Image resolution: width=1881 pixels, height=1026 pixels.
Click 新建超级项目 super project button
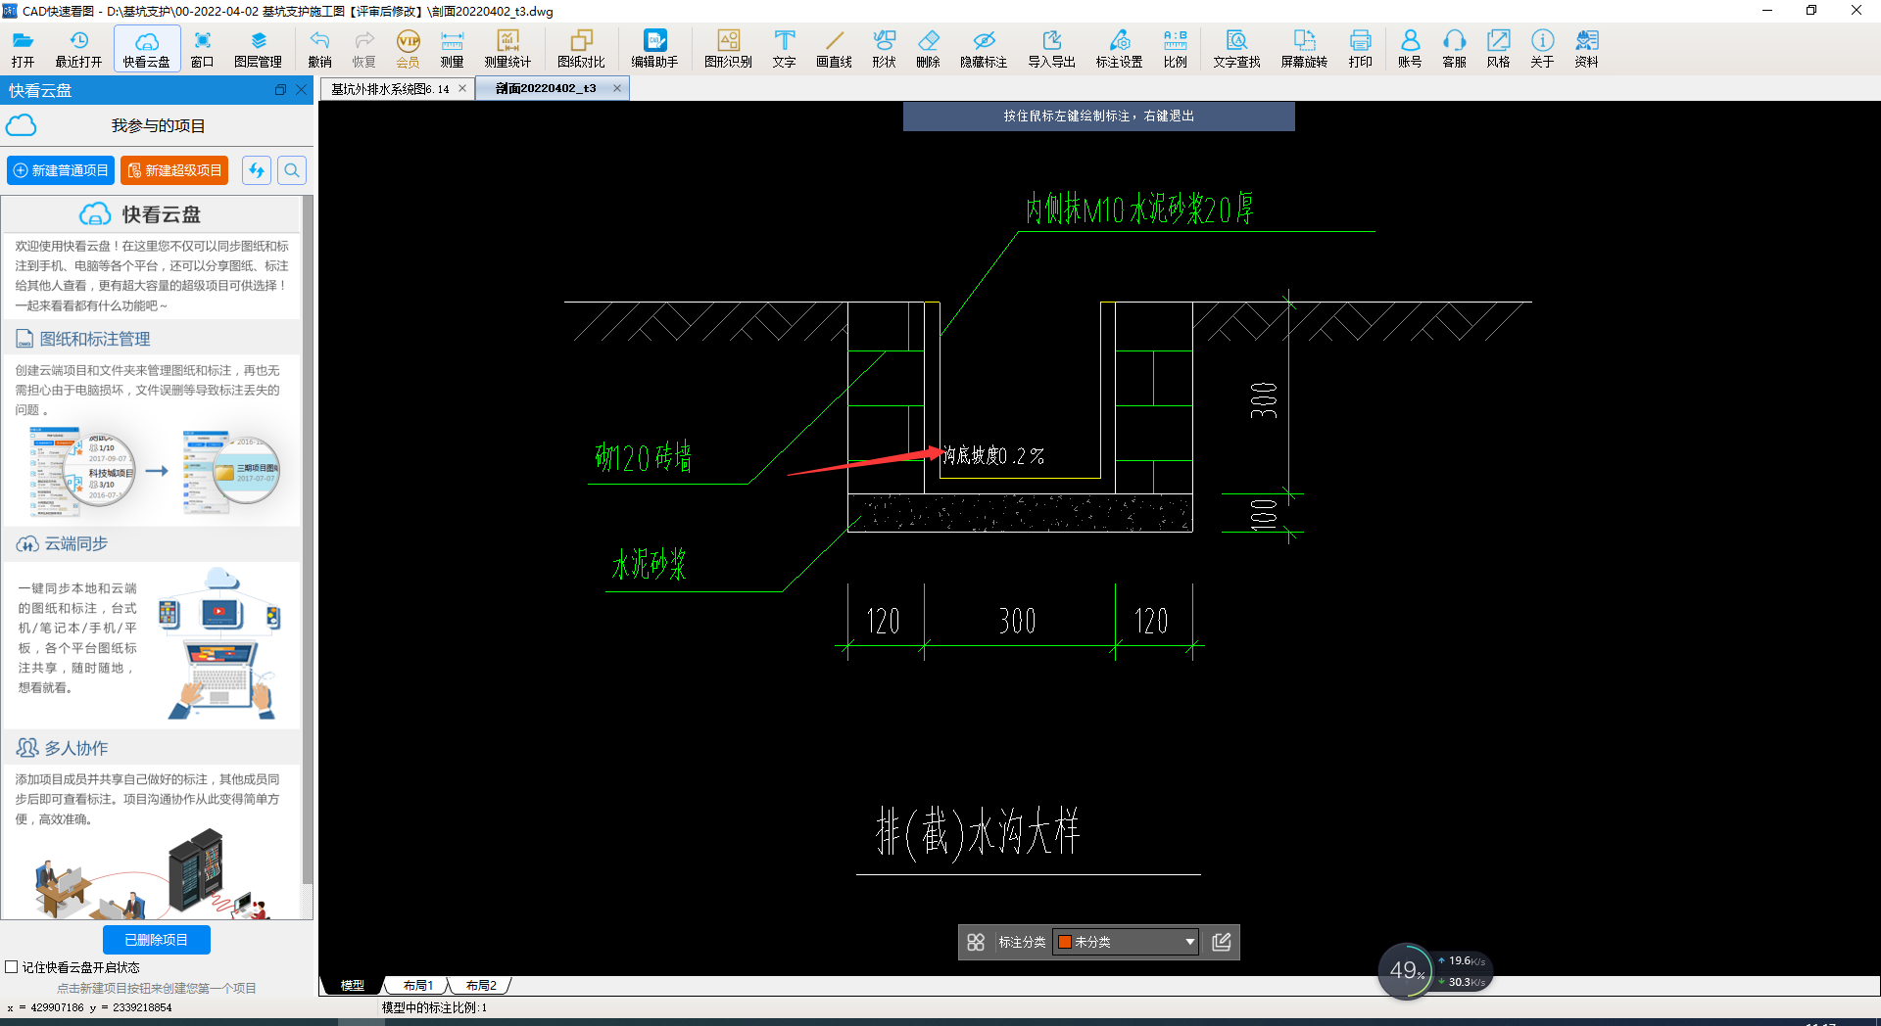point(174,170)
